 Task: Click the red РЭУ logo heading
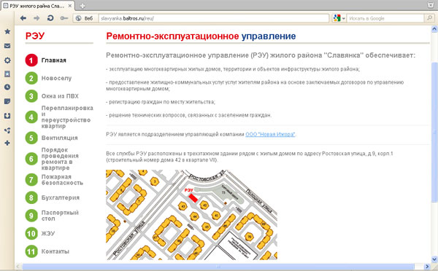point(35,36)
